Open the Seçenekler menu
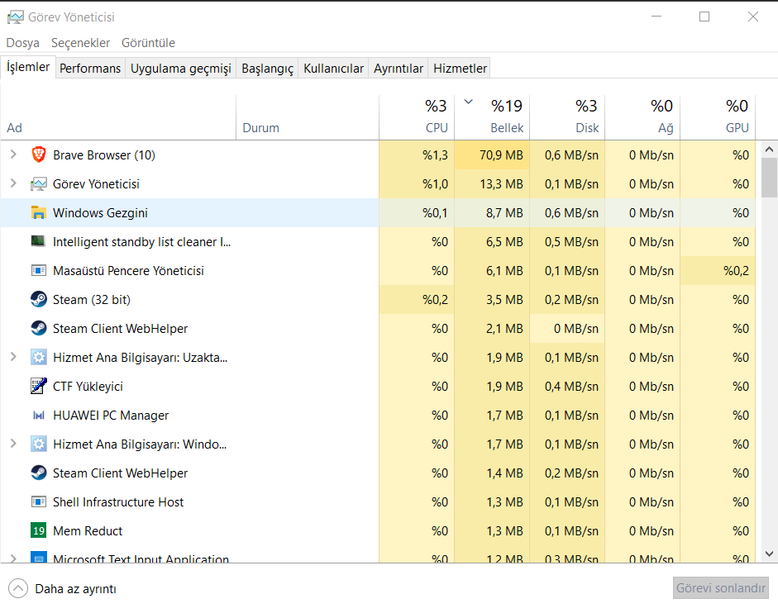 (x=80, y=43)
